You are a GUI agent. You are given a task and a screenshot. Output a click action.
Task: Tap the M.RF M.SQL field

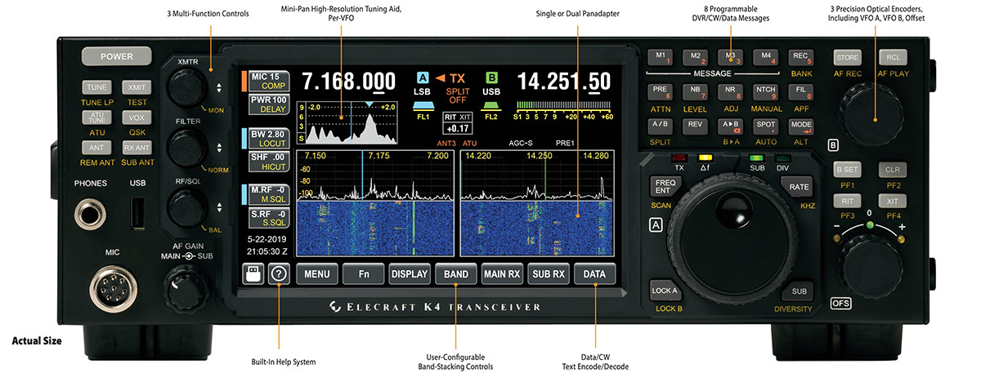[x=268, y=195]
